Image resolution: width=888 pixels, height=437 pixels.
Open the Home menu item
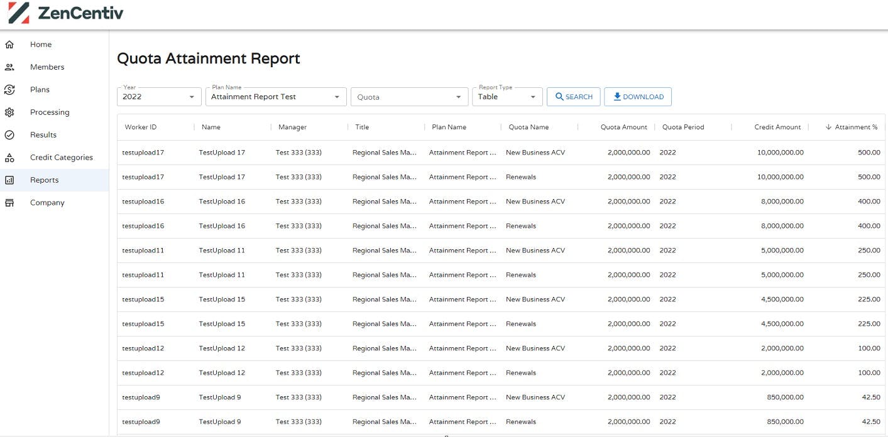(x=54, y=45)
